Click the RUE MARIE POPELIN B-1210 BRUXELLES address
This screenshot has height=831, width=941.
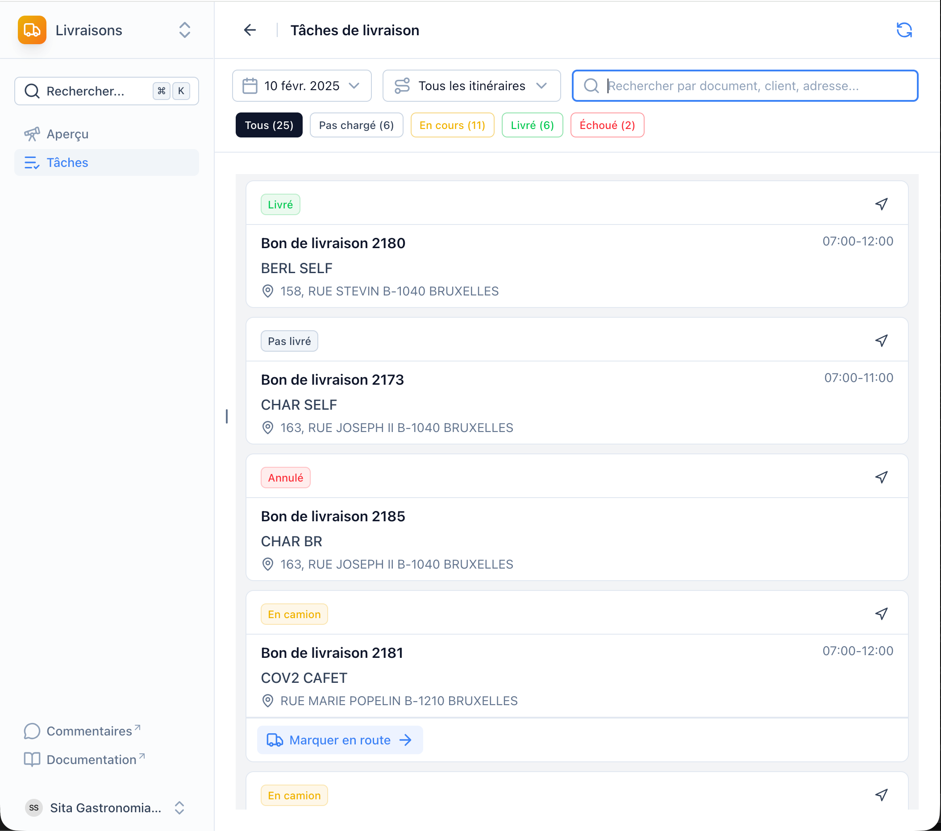399,701
